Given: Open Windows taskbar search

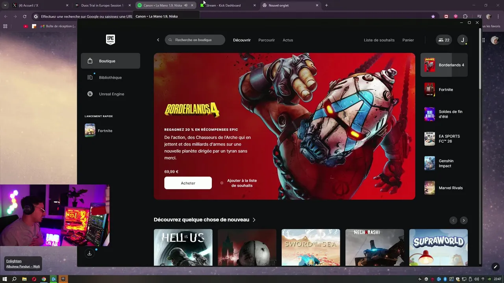Looking at the screenshot, I should (14, 279).
